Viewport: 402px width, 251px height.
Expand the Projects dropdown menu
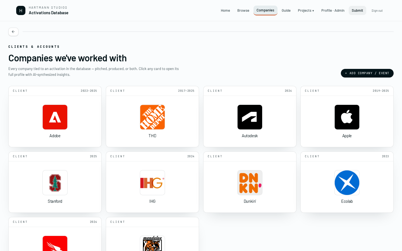point(306,11)
